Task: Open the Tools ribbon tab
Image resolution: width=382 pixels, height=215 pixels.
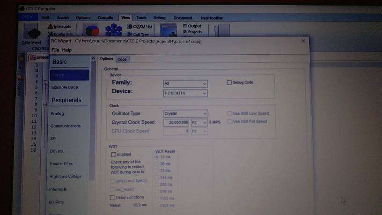Action: (141, 18)
